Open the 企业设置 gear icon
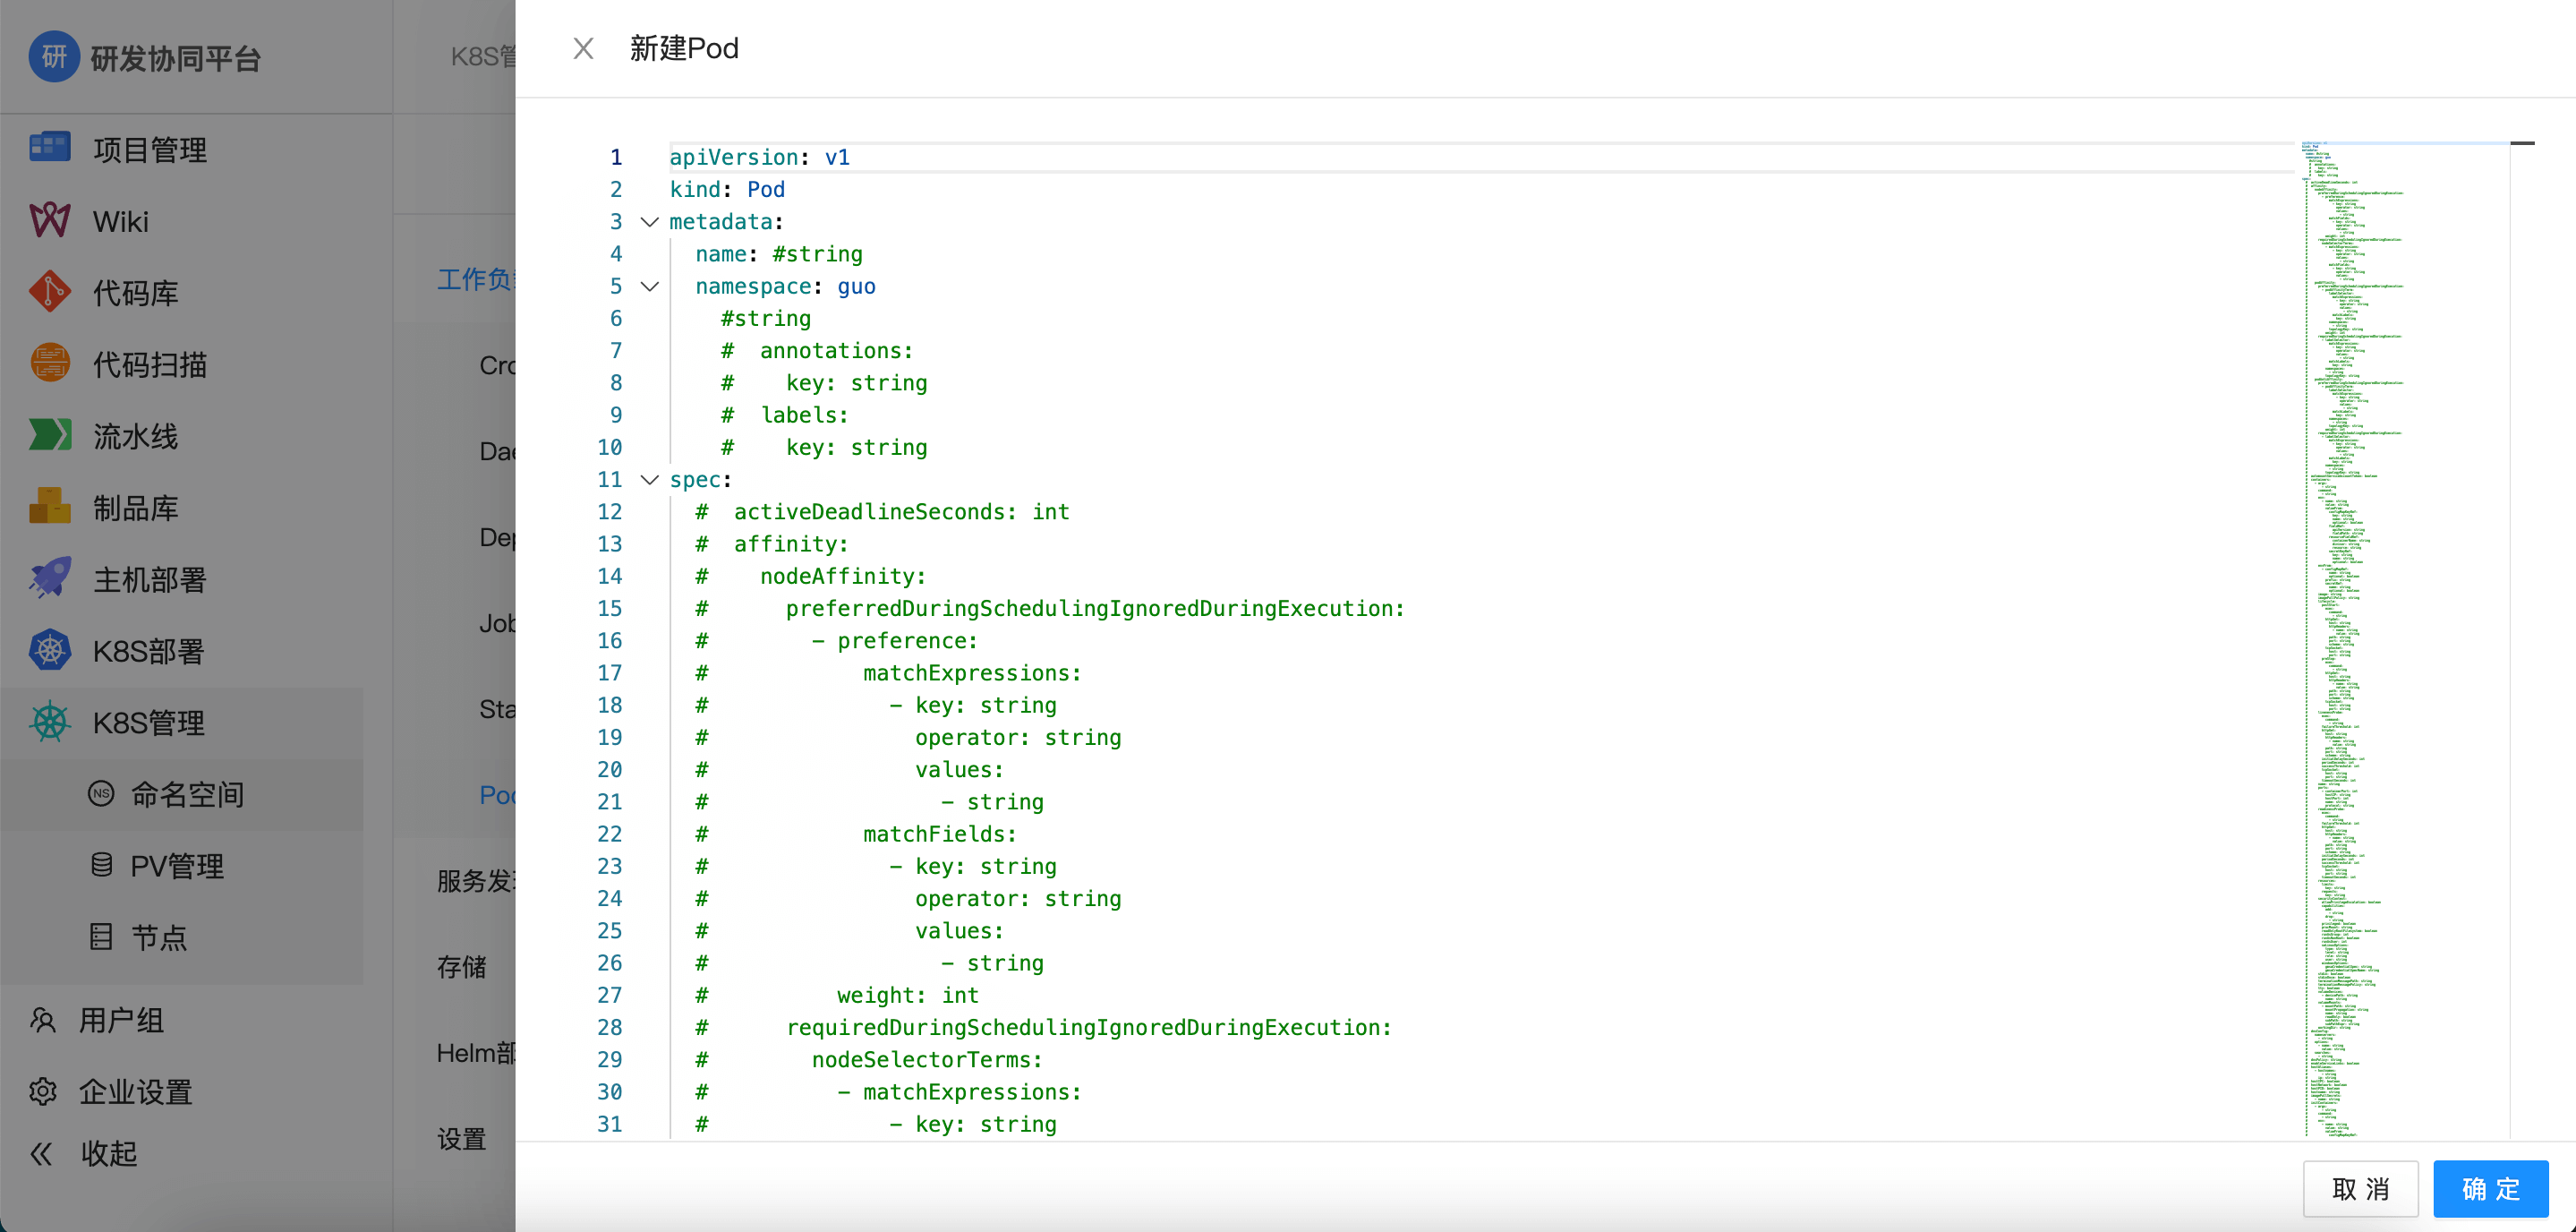The width and height of the screenshot is (2576, 1232). [42, 1091]
